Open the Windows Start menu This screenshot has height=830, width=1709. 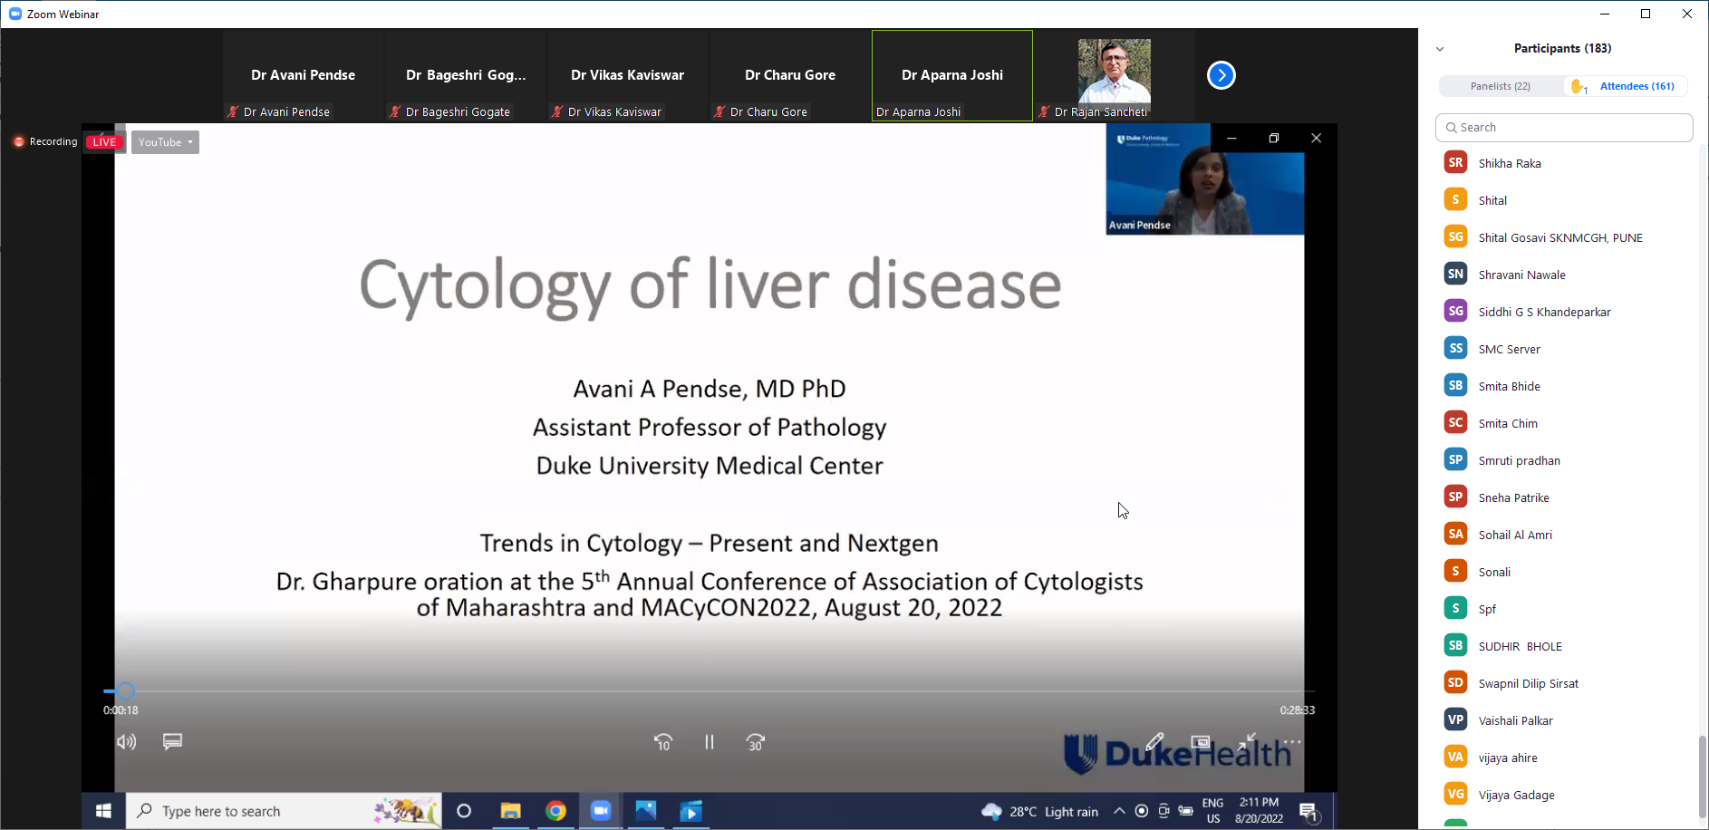[103, 811]
